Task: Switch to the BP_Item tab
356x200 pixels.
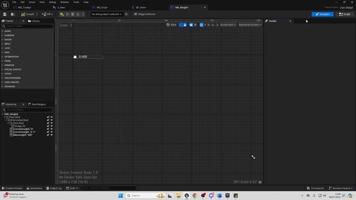Action: click(x=141, y=7)
